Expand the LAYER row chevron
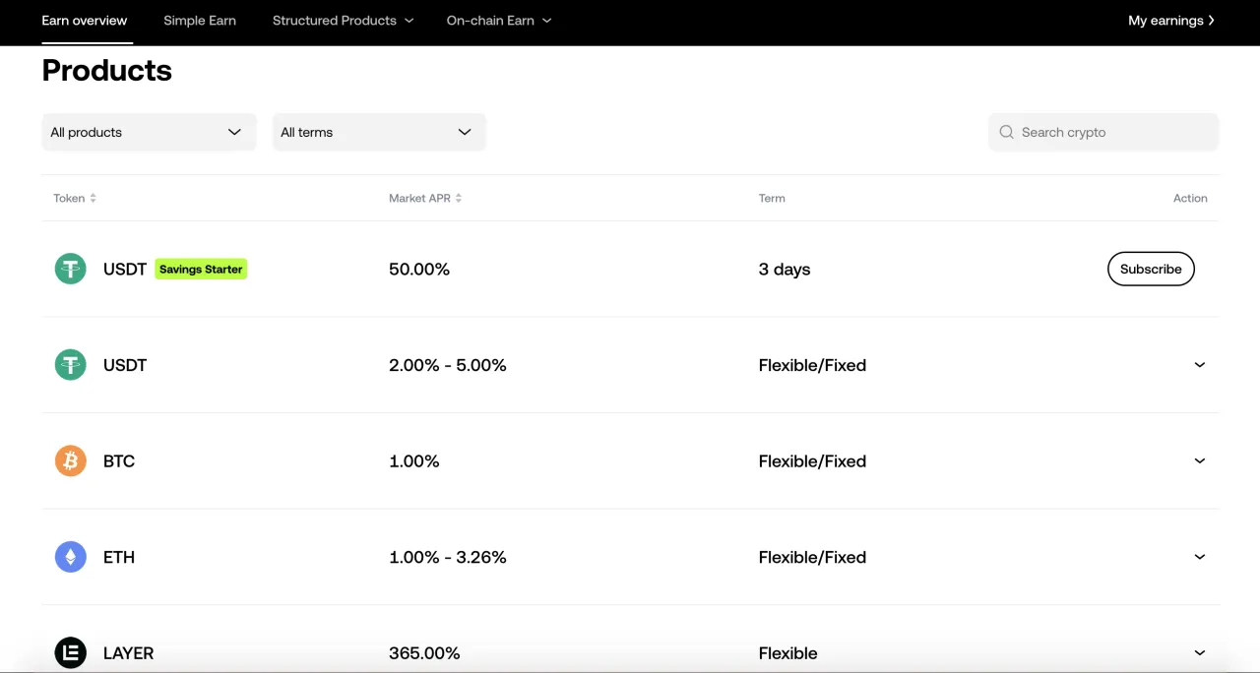The image size is (1260, 673). 1199,652
